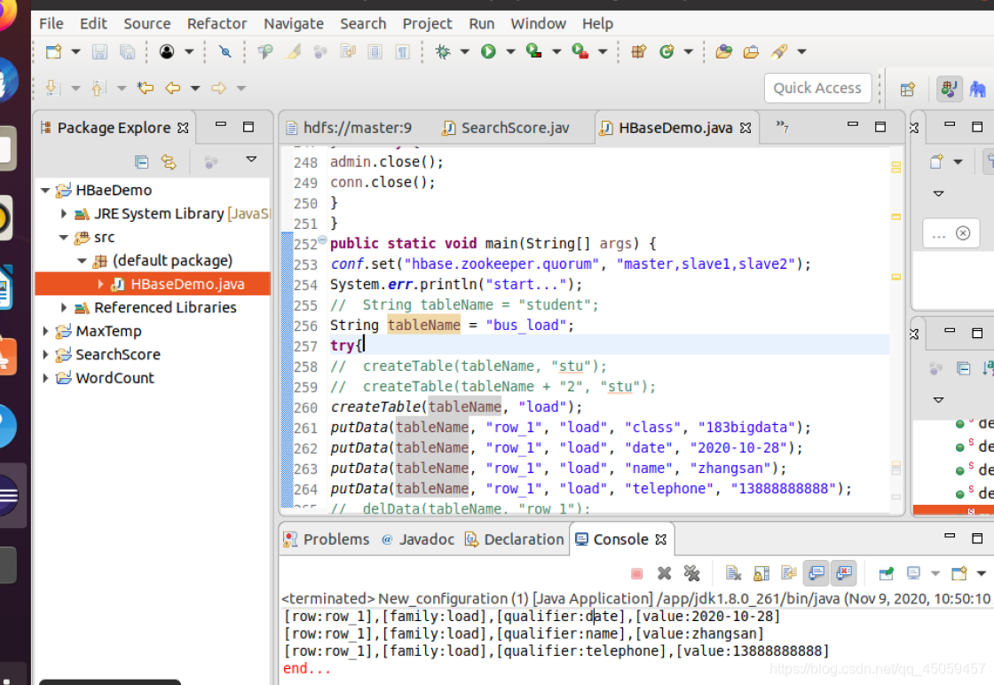Image resolution: width=994 pixels, height=685 pixels.
Task: Open the Declaration tab
Action: 515,539
